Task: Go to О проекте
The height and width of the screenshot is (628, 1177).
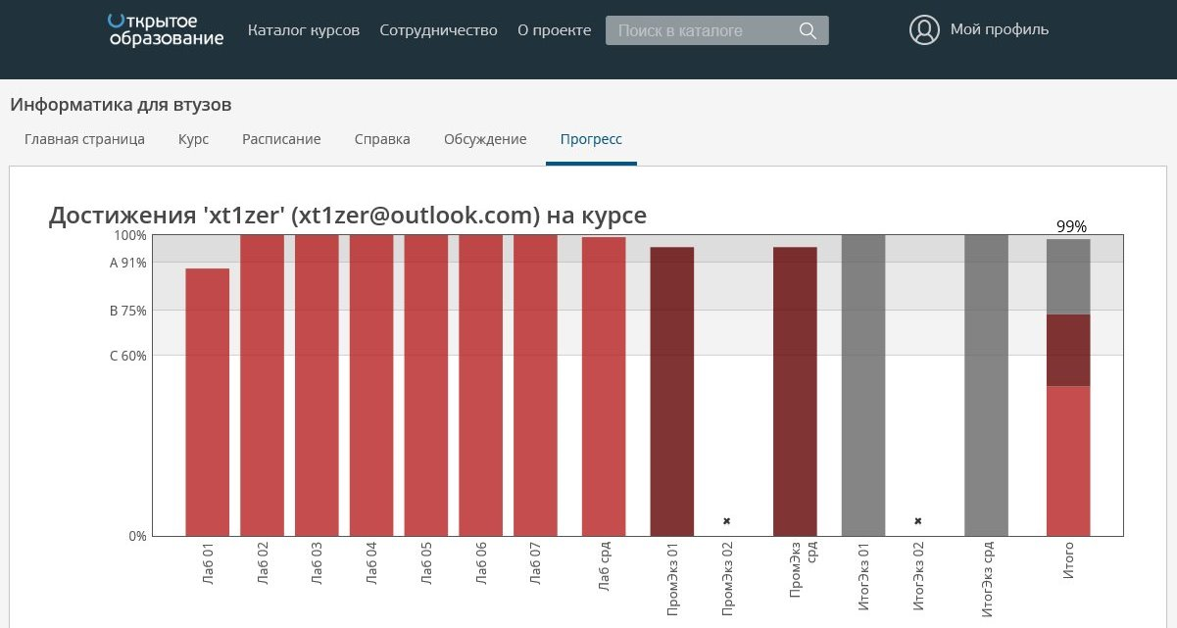Action: pyautogui.click(x=554, y=30)
